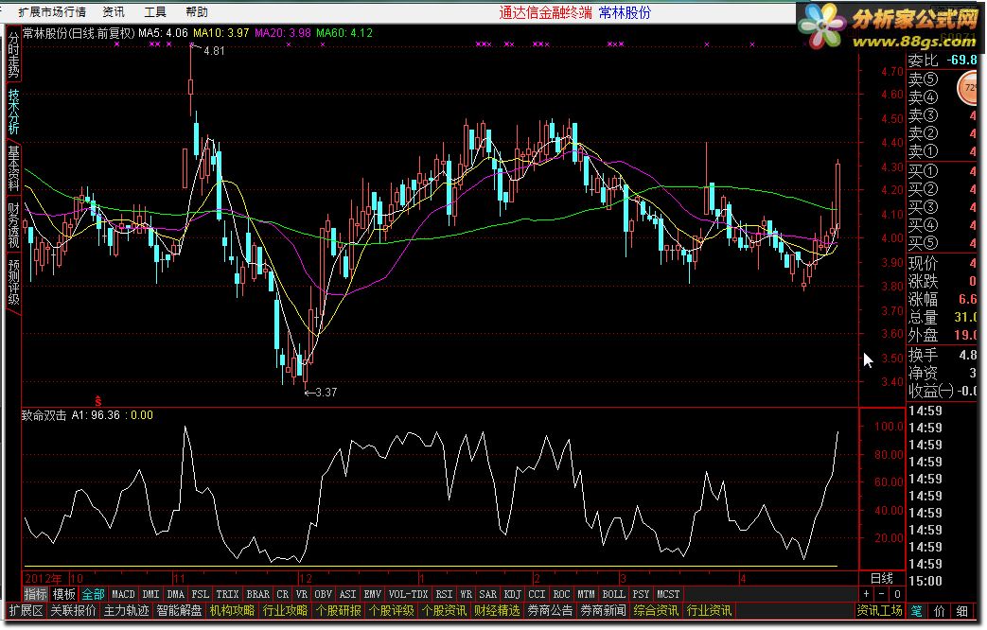Click the 常林股份 stock name in title
This screenshot has width=987, height=630.
click(x=625, y=12)
